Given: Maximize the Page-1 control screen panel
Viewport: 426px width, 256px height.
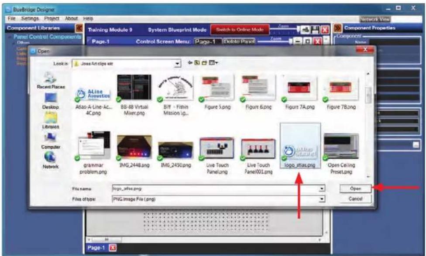Looking at the screenshot, I should [308, 41].
